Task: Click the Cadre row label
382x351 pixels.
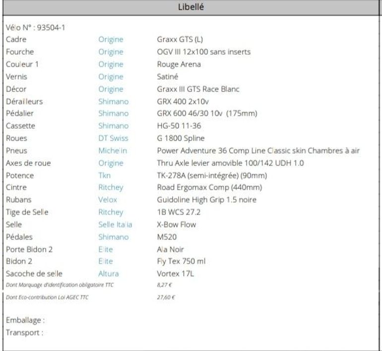Action: [16, 39]
